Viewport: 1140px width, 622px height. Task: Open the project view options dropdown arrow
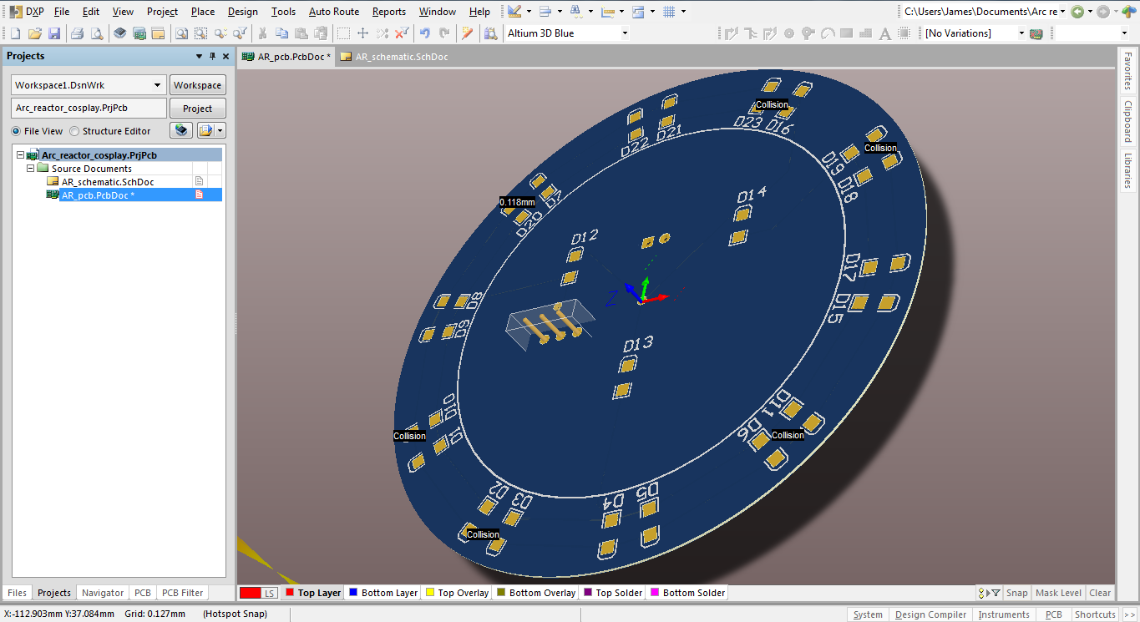coord(220,130)
